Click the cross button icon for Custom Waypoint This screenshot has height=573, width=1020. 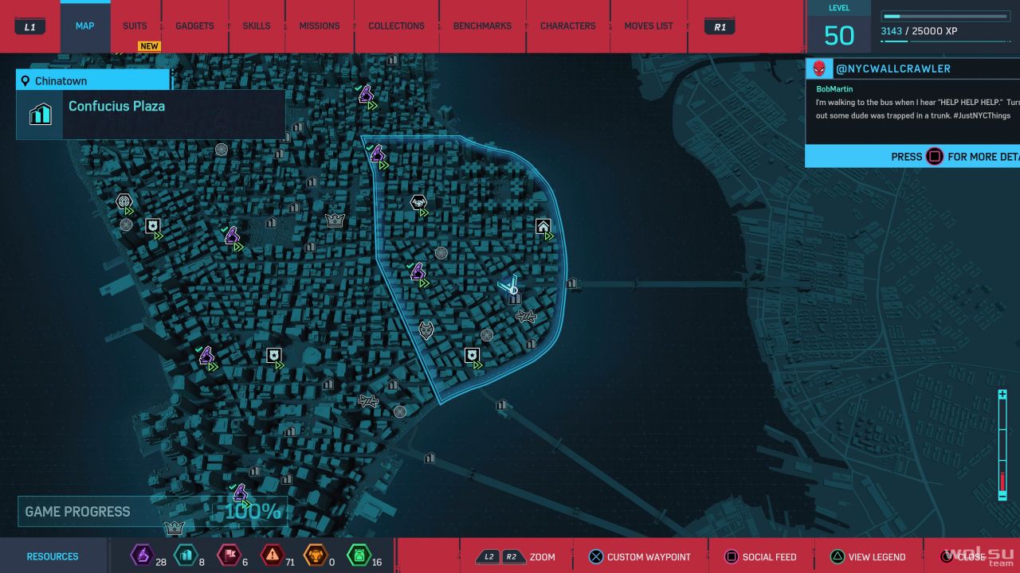pos(595,557)
